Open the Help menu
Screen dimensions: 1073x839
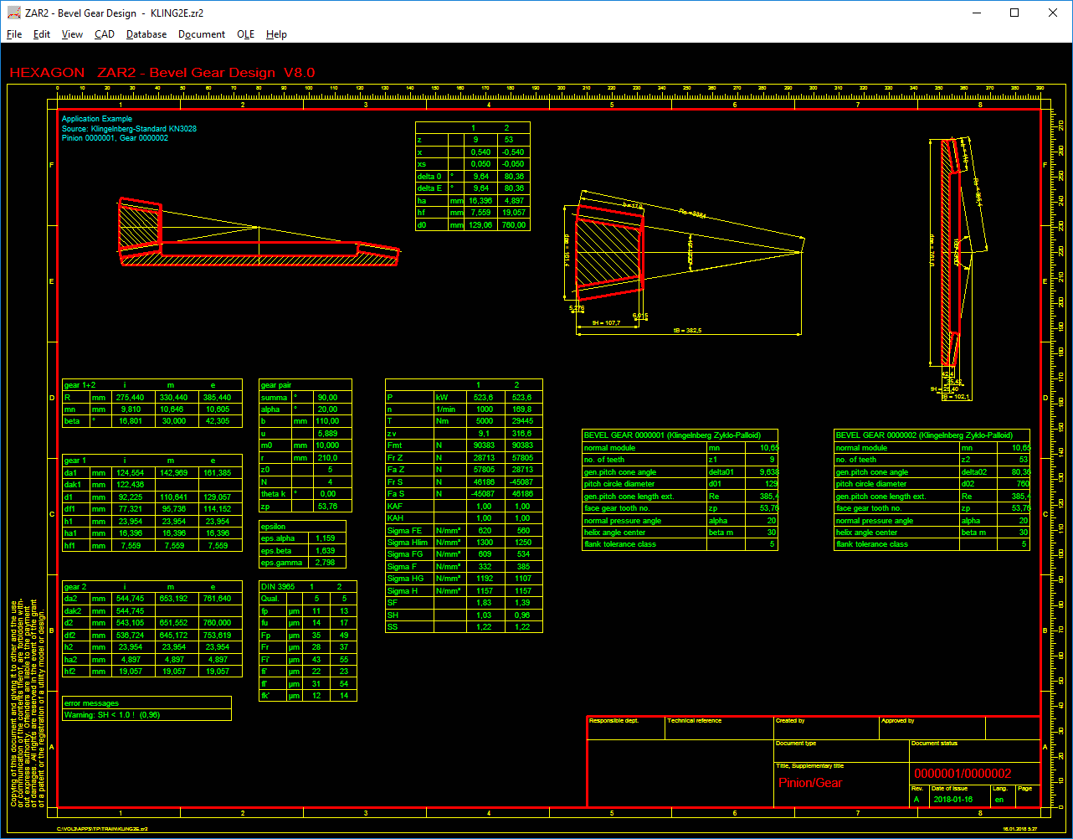pyautogui.click(x=276, y=34)
